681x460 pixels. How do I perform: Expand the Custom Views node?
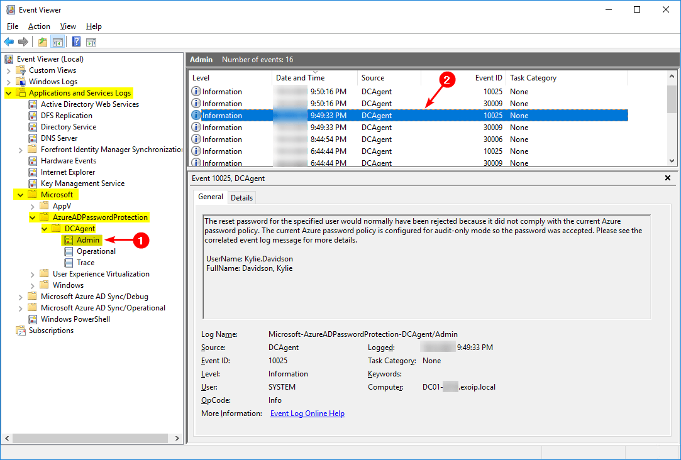(9, 70)
